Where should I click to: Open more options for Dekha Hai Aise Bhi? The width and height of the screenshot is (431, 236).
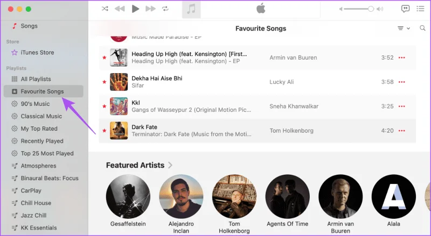tap(402, 82)
